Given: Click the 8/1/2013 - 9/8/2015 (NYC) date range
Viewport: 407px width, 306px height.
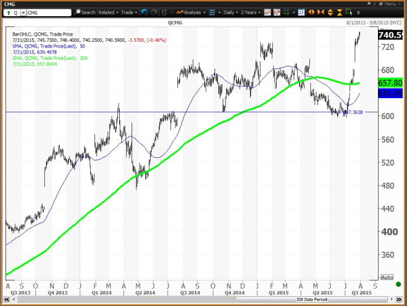Looking at the screenshot, I should [x=374, y=23].
